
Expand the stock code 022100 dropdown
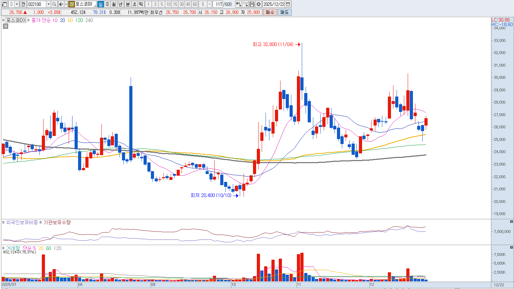click(48, 4)
